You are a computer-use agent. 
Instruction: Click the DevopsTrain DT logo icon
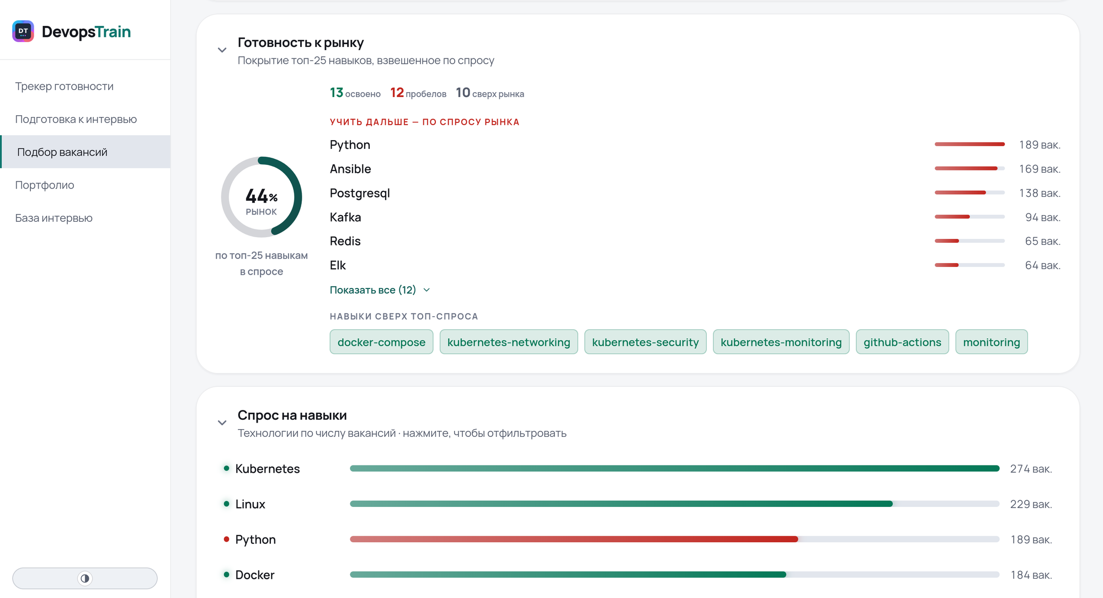coord(23,31)
